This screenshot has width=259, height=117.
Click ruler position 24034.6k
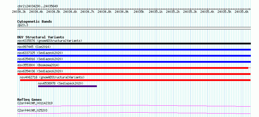click(70, 12)
